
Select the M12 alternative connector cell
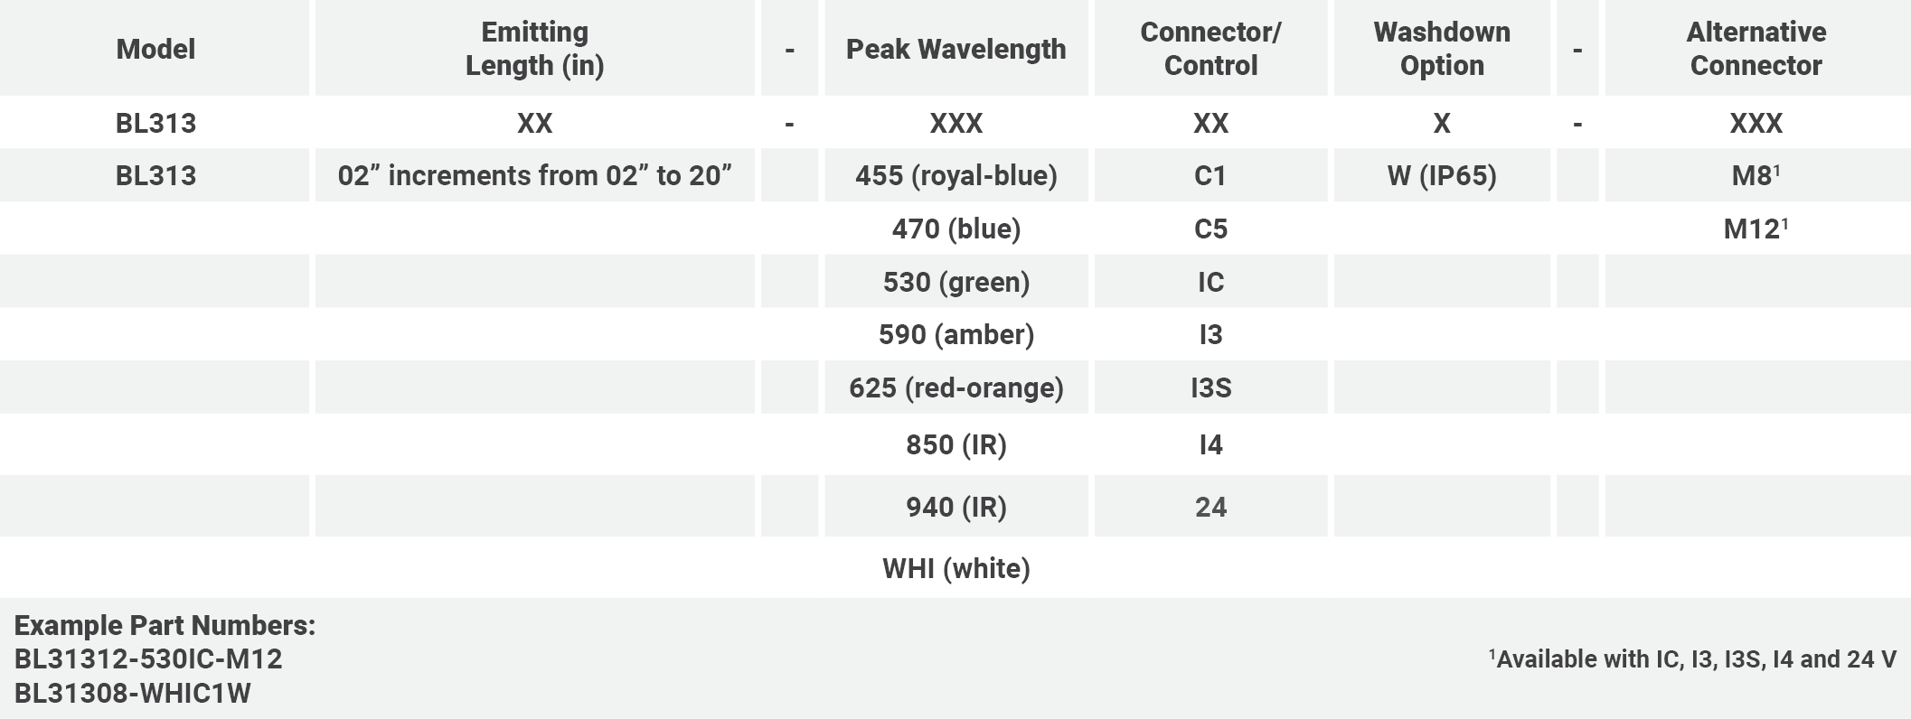pos(1756,229)
